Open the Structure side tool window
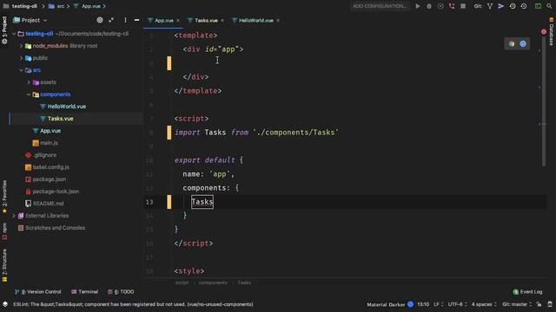Screen dimensions: 556x312 (x=4, y=265)
